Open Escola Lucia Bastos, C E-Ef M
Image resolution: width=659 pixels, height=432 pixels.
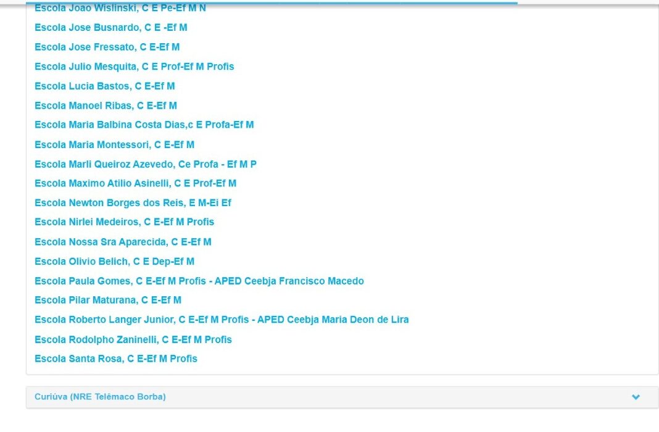(105, 86)
